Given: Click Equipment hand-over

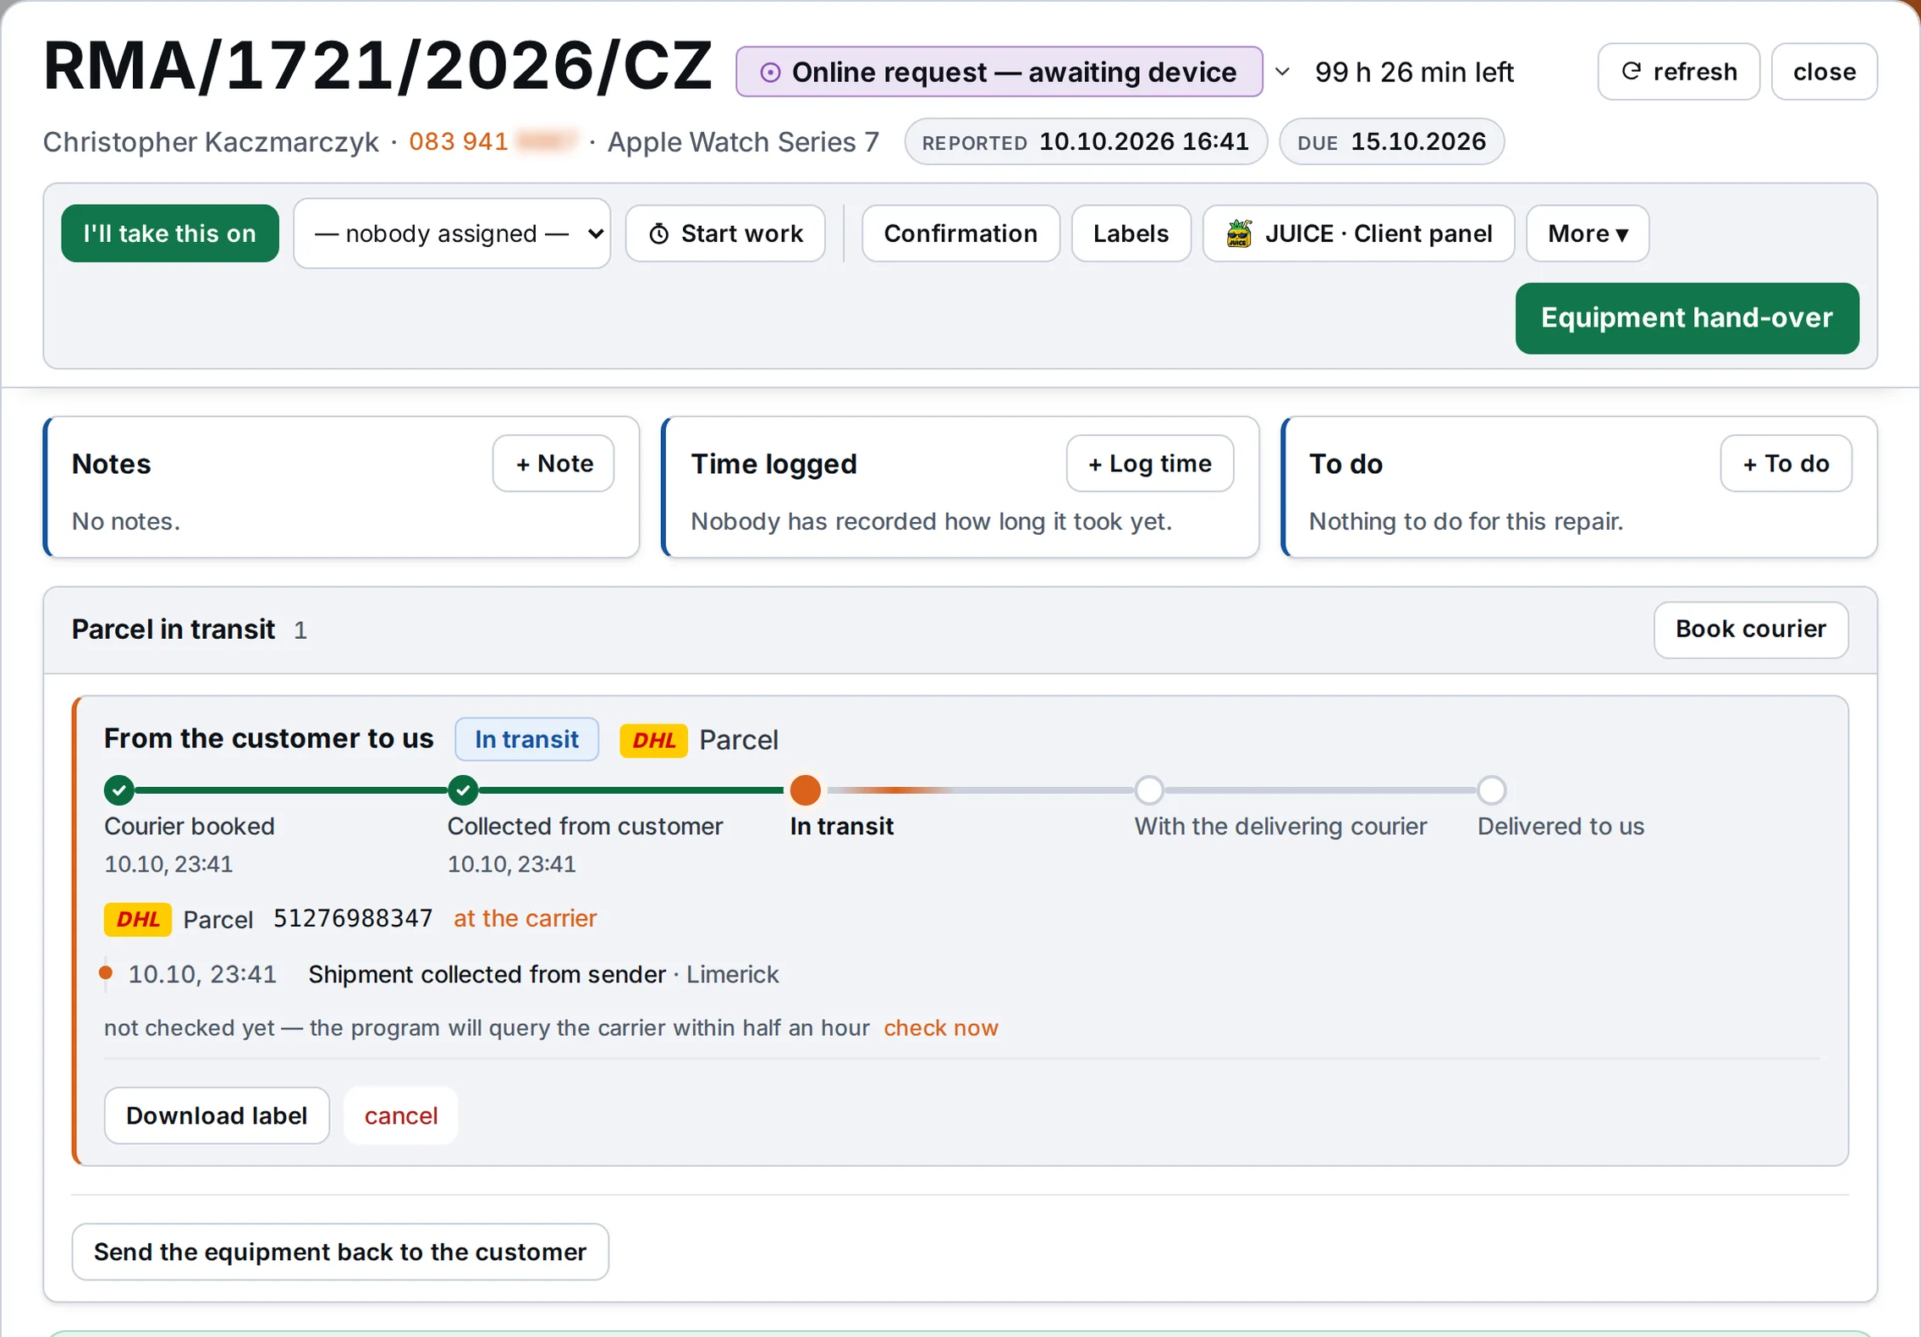Looking at the screenshot, I should click(1687, 318).
